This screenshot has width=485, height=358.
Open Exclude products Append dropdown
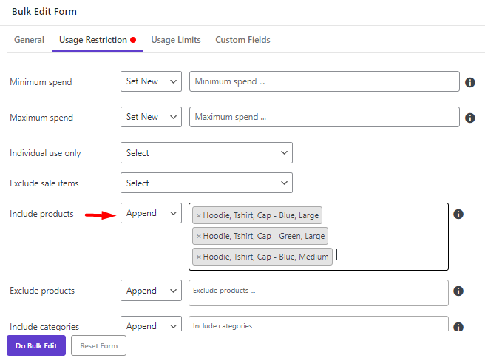[x=151, y=290]
